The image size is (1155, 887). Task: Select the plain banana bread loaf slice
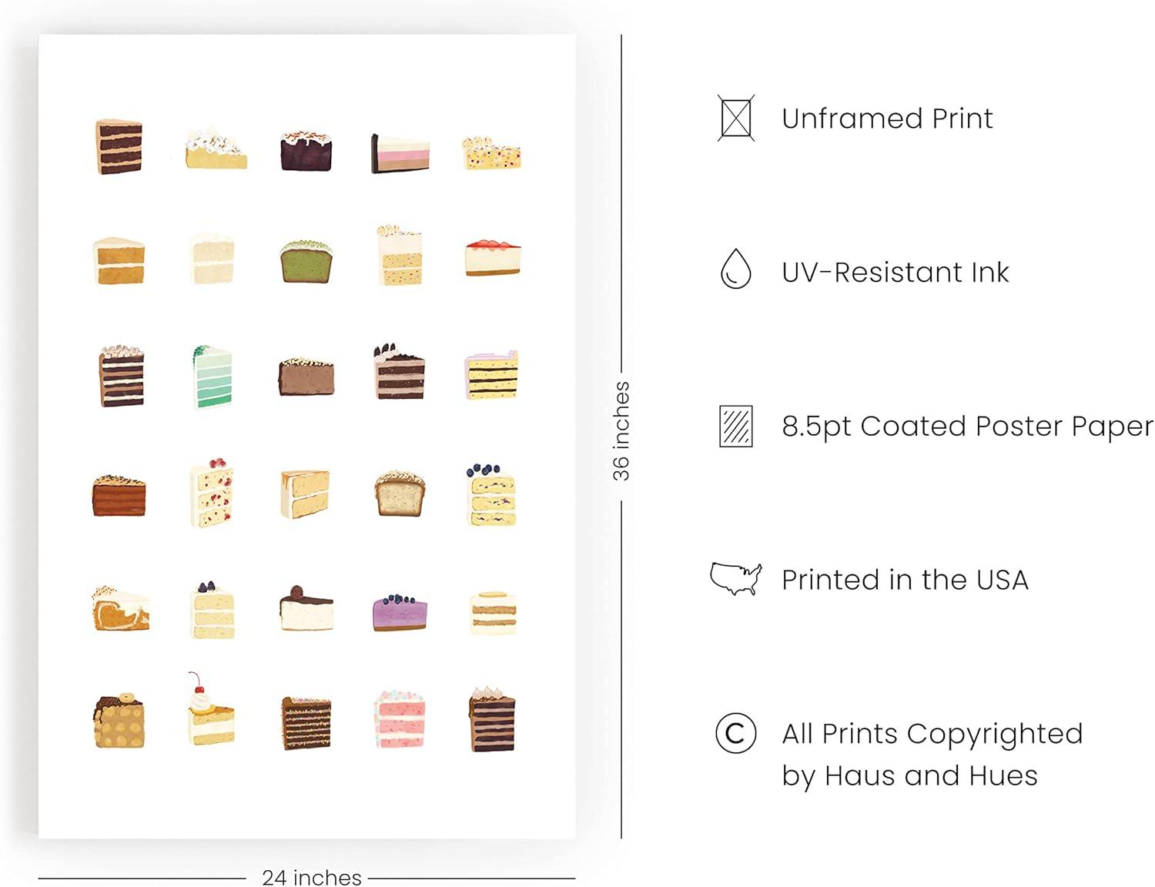pos(399,494)
